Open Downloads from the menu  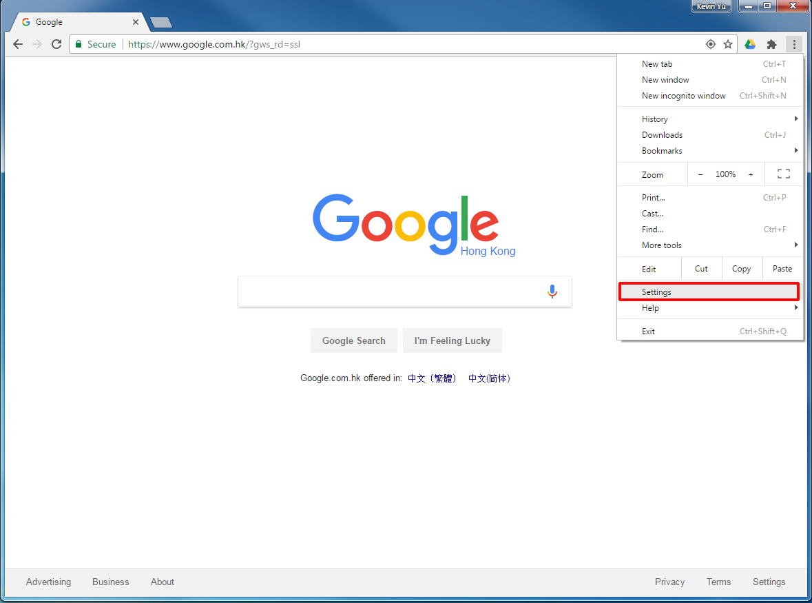710,134
